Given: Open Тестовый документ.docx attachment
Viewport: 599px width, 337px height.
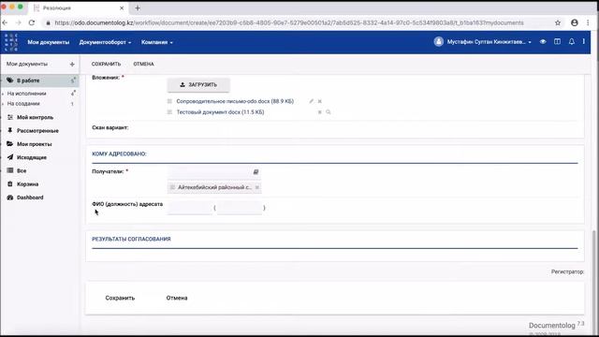Looking at the screenshot, I should pos(220,112).
